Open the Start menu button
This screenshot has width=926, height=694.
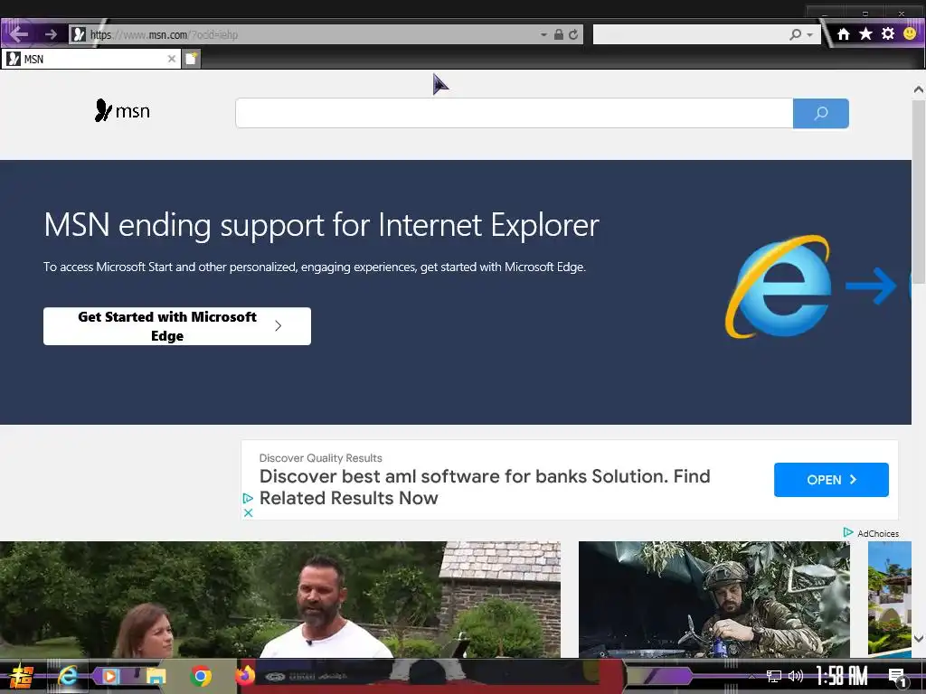pyautogui.click(x=23, y=676)
